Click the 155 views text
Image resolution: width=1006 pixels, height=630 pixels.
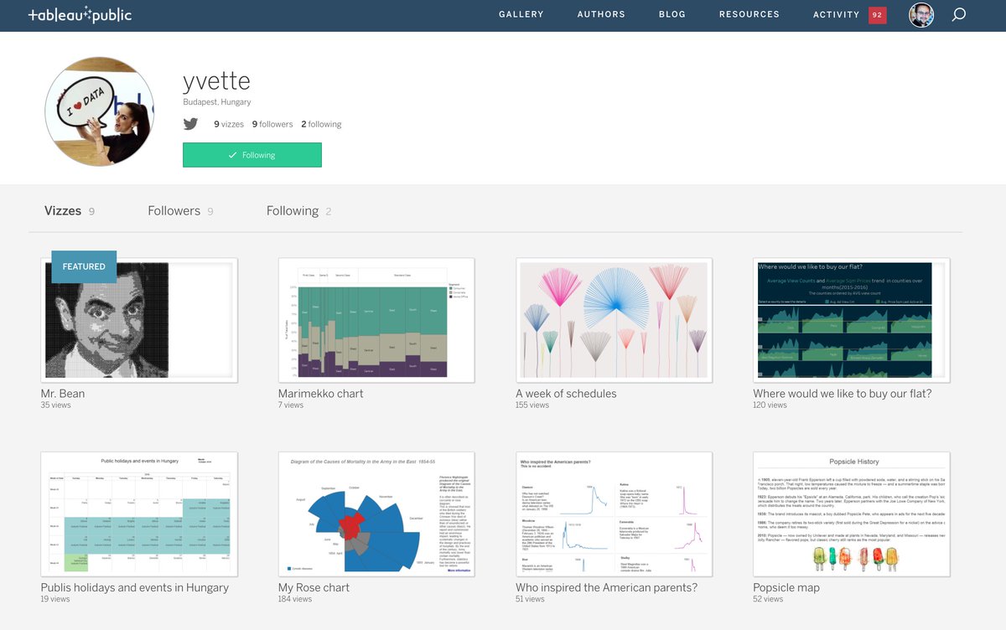tap(532, 405)
